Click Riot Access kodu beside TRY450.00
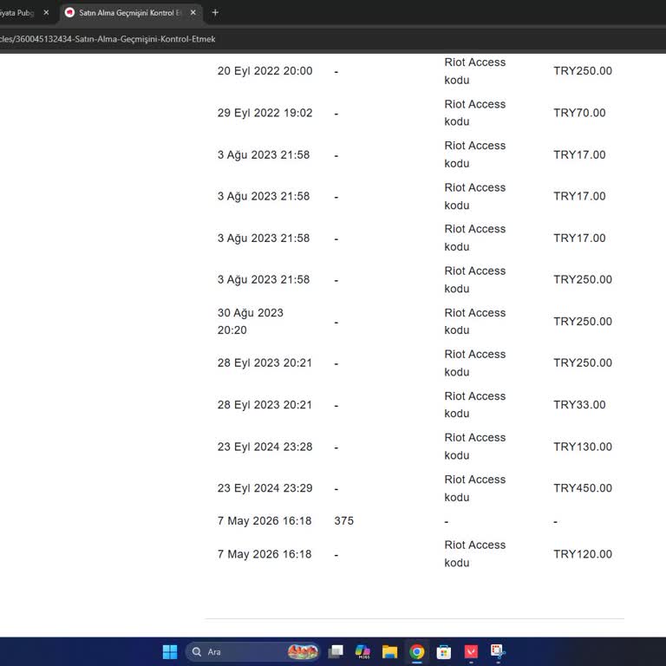The height and width of the screenshot is (666, 666). tap(475, 488)
